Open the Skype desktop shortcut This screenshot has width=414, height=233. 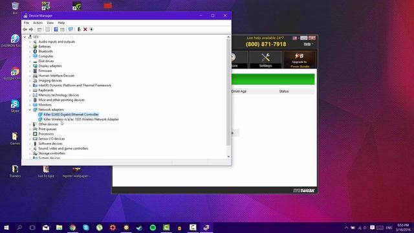15,106
